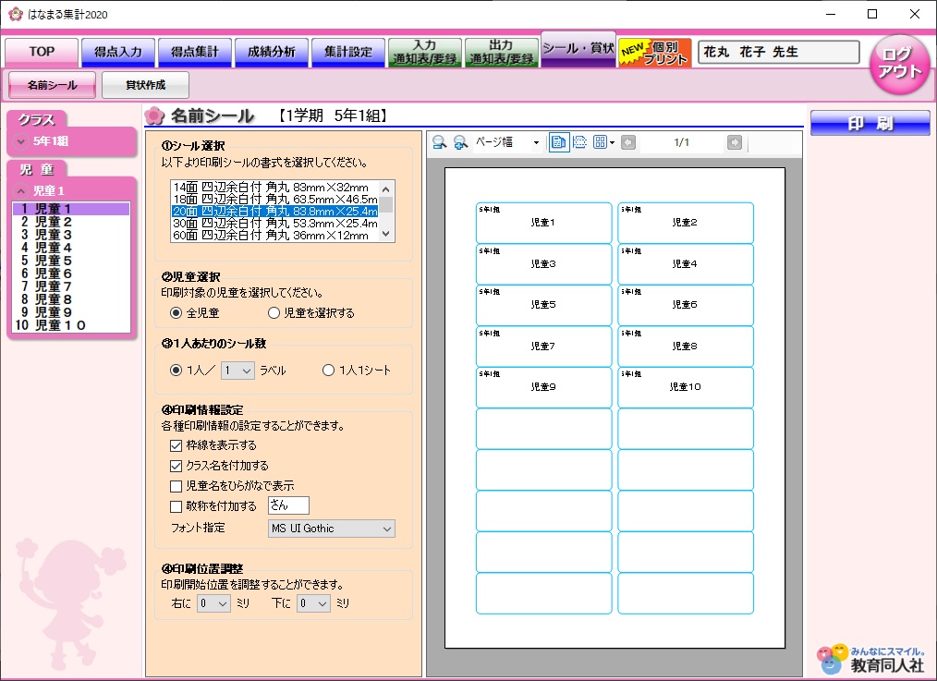Image resolution: width=937 pixels, height=681 pixels.
Task: Click the 印刷 print button
Action: [870, 123]
